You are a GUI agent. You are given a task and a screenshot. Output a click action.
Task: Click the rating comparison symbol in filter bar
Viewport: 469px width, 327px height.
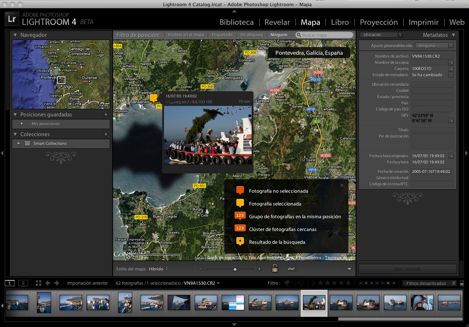(313, 283)
